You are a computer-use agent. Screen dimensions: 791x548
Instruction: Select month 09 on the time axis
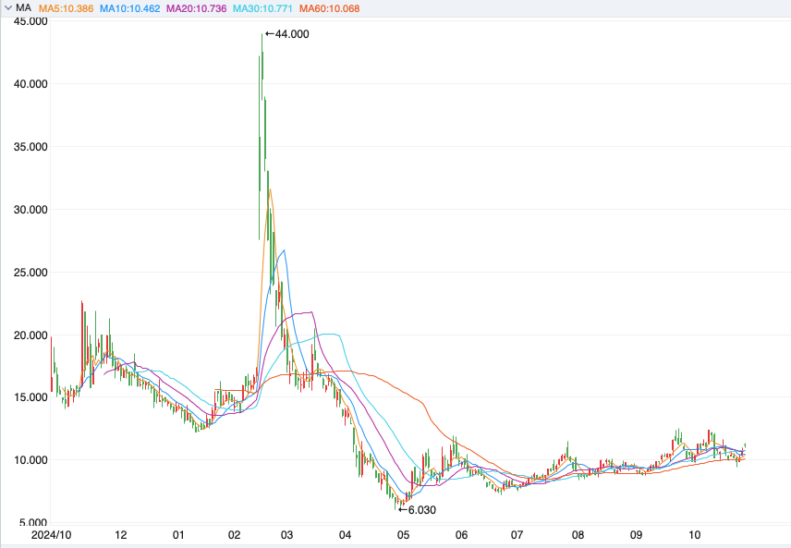[636, 535]
